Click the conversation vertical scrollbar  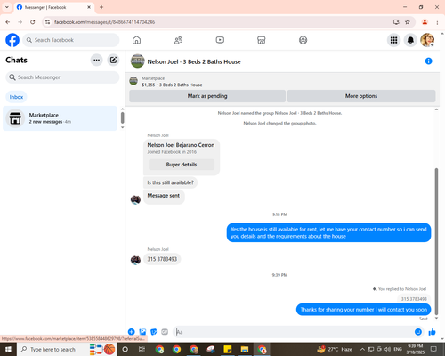436,241
